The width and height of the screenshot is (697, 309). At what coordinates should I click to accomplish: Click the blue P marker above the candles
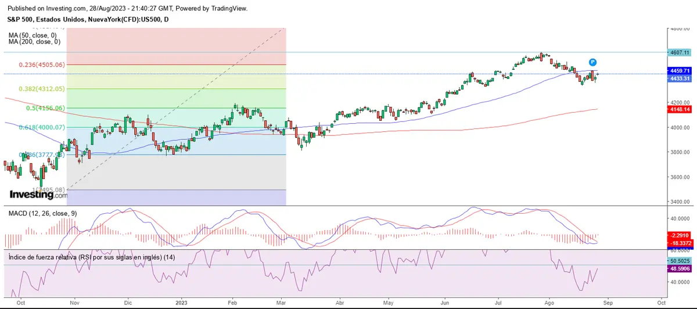tap(592, 62)
